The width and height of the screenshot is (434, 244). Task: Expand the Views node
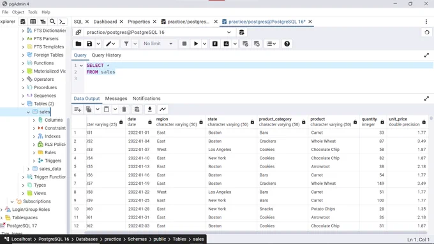pos(23,194)
